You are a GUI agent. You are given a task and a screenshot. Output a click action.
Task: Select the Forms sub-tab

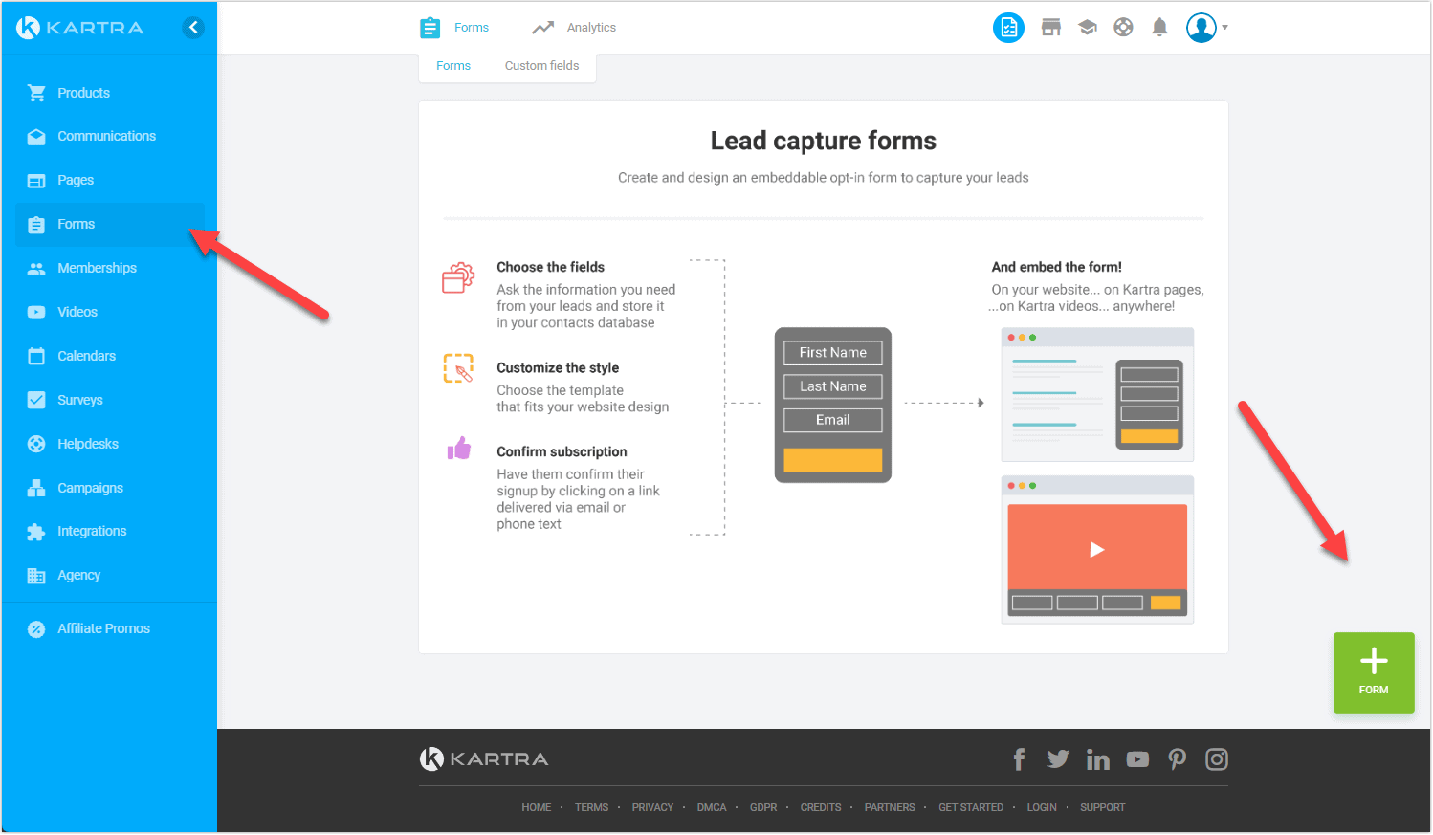(453, 66)
